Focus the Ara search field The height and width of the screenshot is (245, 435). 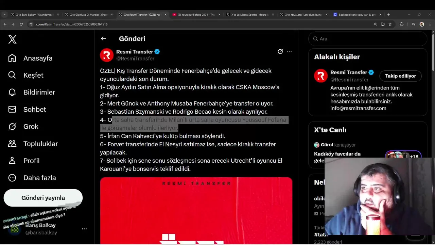point(368,39)
